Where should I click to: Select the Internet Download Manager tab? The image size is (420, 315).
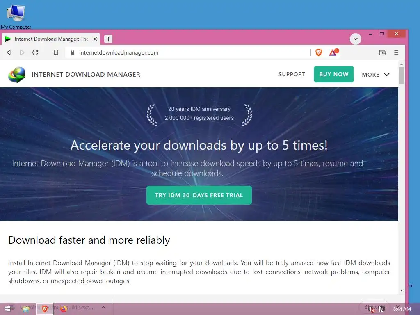[x=51, y=39]
